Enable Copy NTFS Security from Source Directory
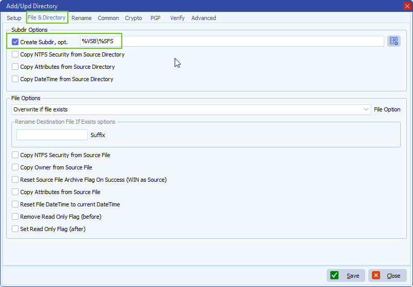 15,54
